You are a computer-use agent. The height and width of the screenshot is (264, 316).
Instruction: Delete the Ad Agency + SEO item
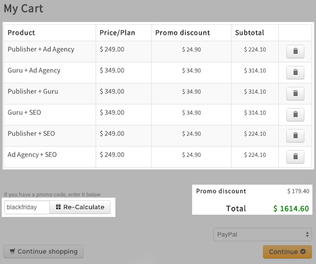[x=295, y=157]
